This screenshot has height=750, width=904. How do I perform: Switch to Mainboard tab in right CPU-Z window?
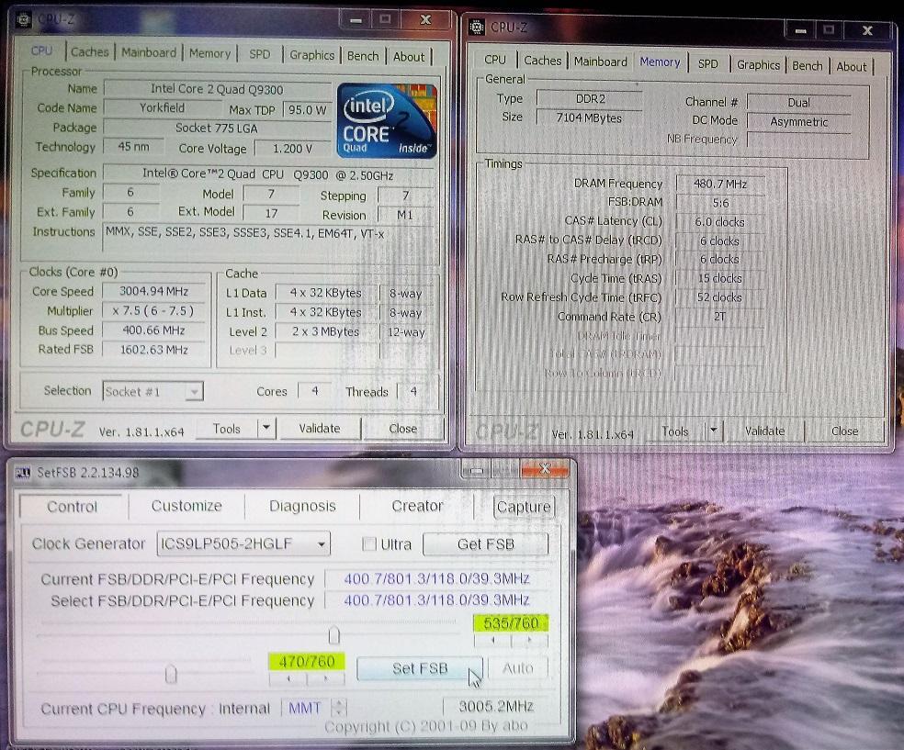coord(601,62)
